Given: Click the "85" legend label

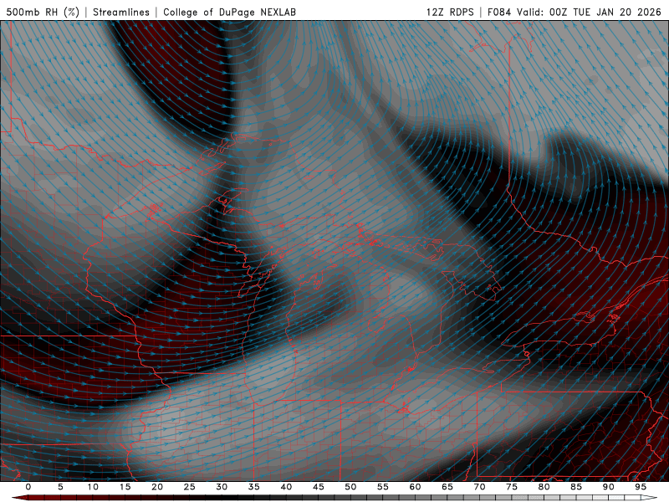Looking at the screenshot, I should point(576,487).
